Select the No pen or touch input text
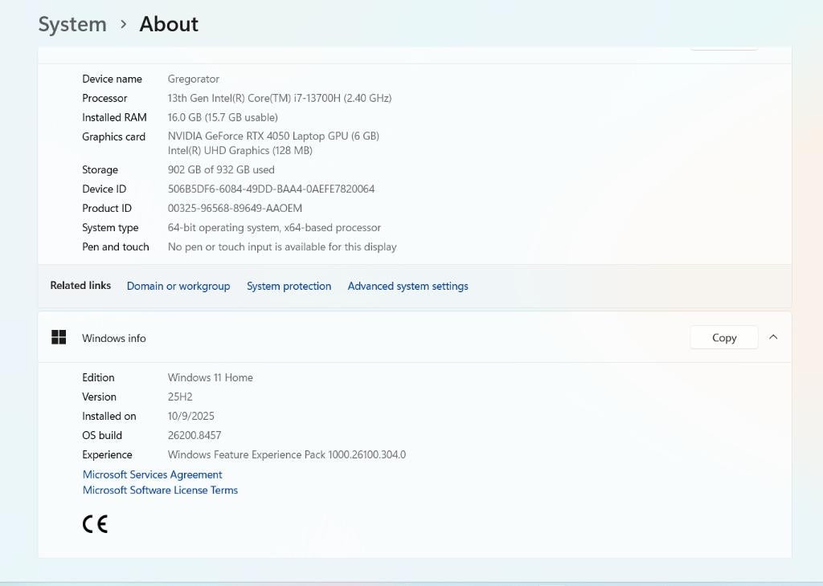Screen dimensions: 823x586 click(x=282, y=247)
